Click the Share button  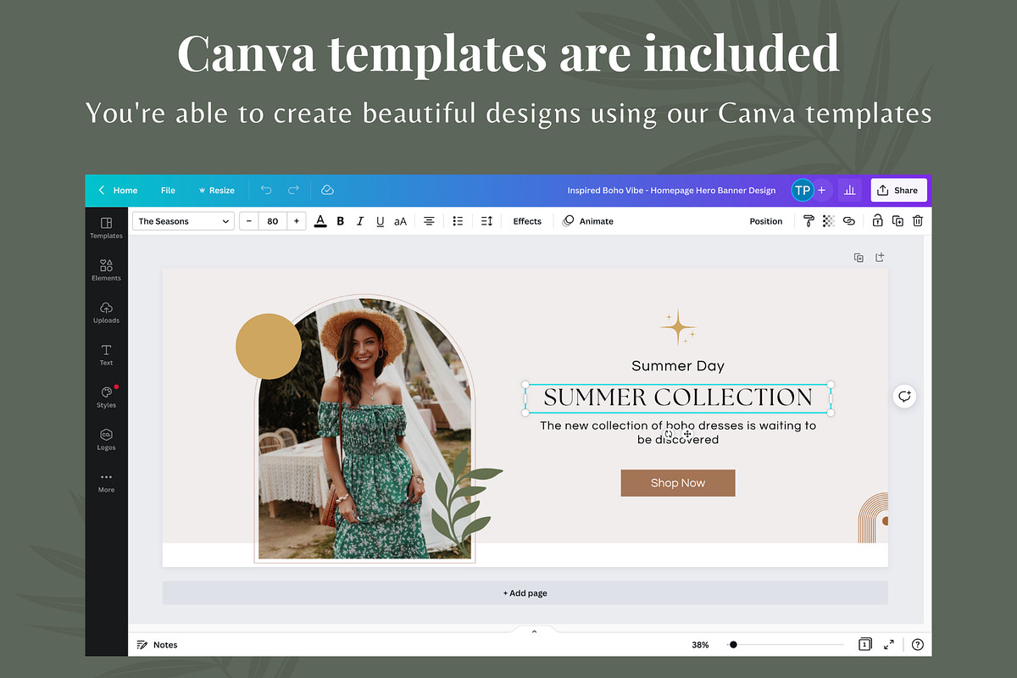point(898,191)
